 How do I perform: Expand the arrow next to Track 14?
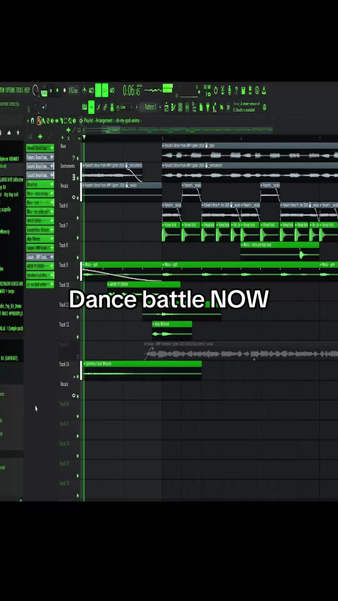click(74, 377)
